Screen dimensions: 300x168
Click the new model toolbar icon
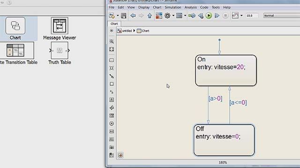point(112,15)
